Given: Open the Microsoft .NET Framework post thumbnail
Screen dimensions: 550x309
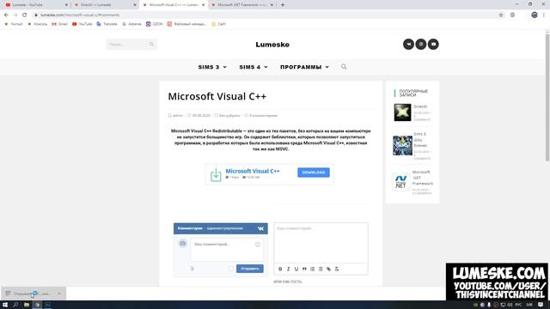Looking at the screenshot, I should click(x=400, y=182).
